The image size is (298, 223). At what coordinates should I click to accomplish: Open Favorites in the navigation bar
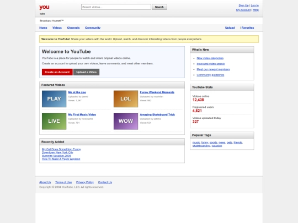(248, 28)
